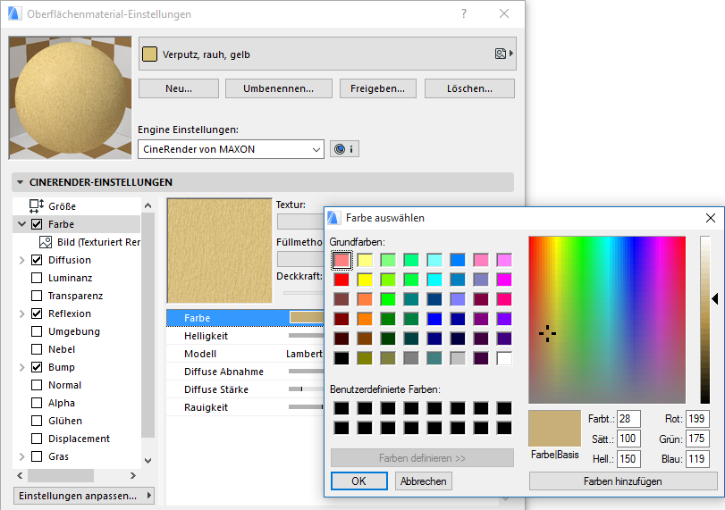
Task: Enable the Glühen checkbox
Action: pos(37,421)
